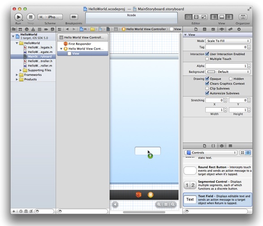Zoom in the storyboard canvas
Screen dimensions: 263x226
(173, 205)
